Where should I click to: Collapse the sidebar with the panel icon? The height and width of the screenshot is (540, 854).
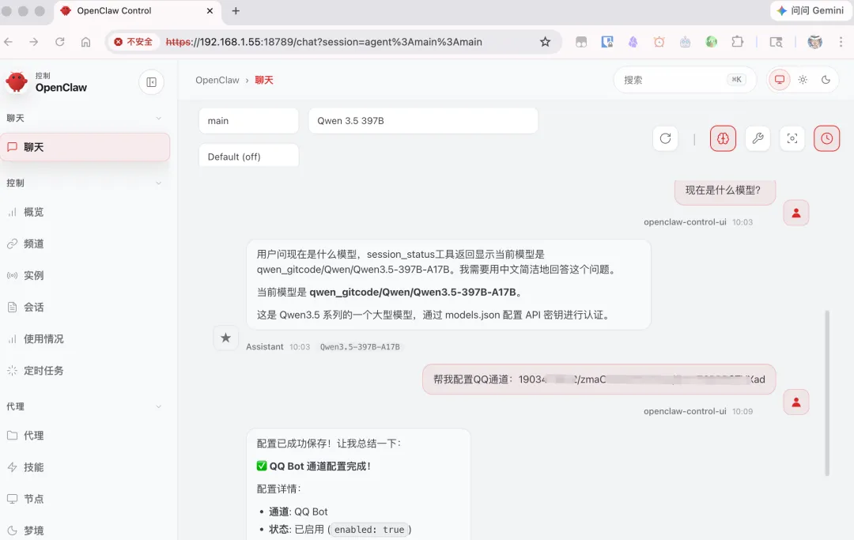[x=151, y=82]
